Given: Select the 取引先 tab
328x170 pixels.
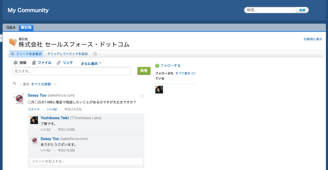Looking at the screenshot, I should [x=26, y=28].
